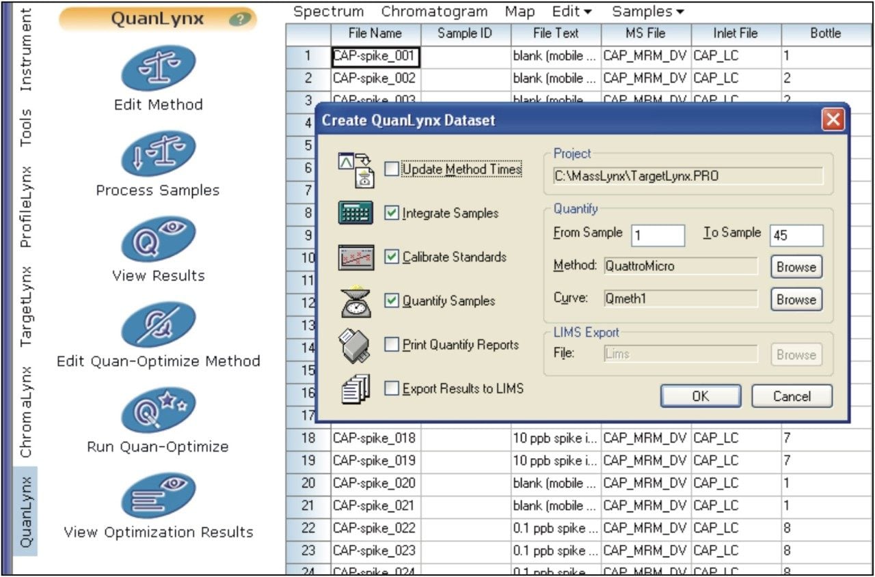The image size is (875, 577).
Task: Select cell CAP-spike_023
Action: point(375,550)
